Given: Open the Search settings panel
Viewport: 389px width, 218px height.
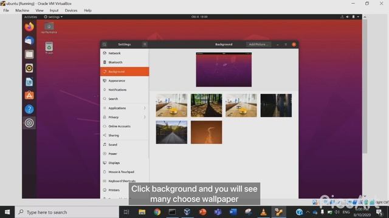Looking at the screenshot, I should point(125,99).
